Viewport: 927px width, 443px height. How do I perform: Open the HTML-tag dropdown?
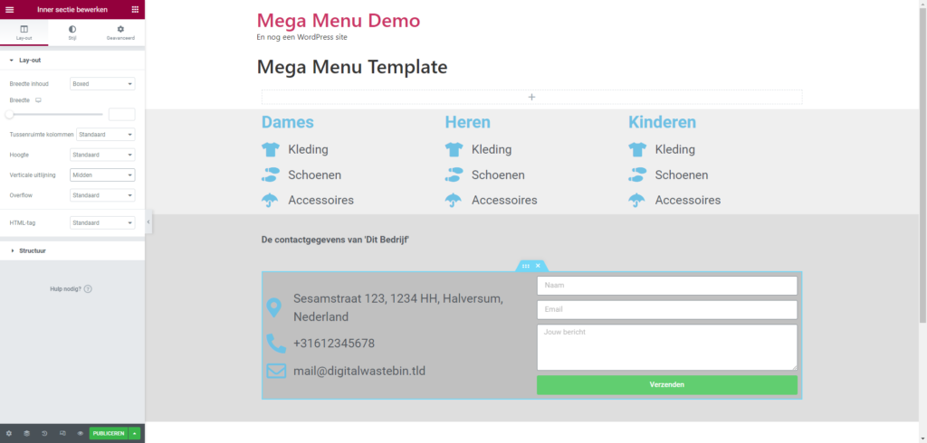(x=102, y=222)
